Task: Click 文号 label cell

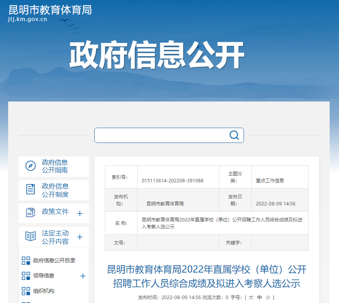Action: (x=121, y=242)
